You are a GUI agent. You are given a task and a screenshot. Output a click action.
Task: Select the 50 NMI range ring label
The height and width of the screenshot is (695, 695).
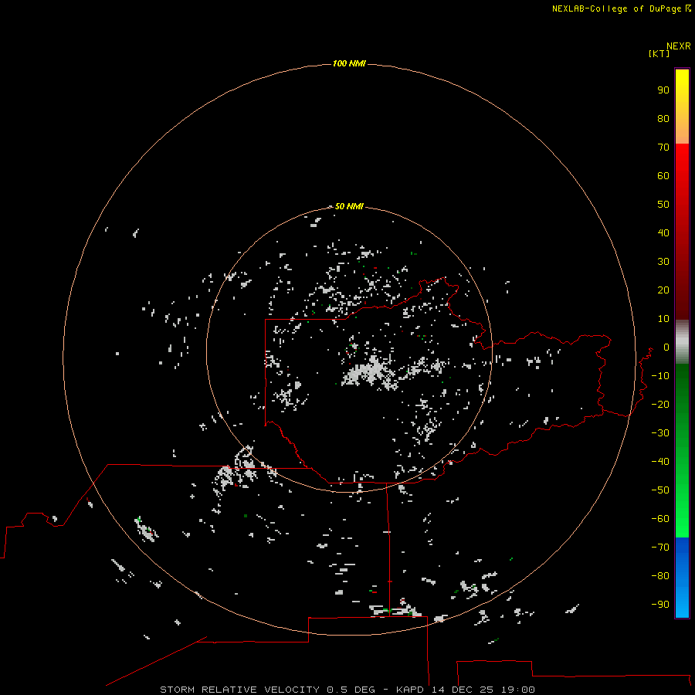[349, 206]
